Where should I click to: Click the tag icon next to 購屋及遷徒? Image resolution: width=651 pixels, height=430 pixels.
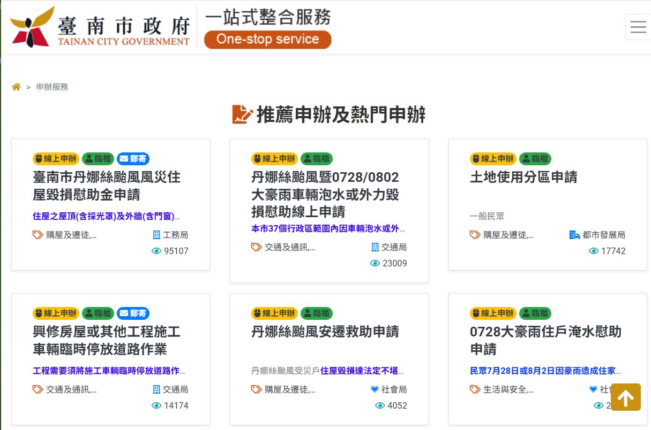(x=36, y=234)
